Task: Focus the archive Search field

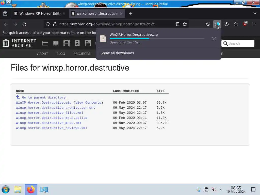Action: point(238,43)
